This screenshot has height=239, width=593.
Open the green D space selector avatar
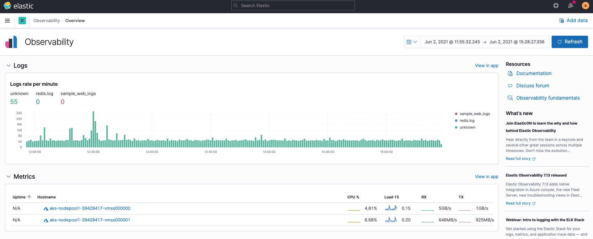(x=22, y=21)
